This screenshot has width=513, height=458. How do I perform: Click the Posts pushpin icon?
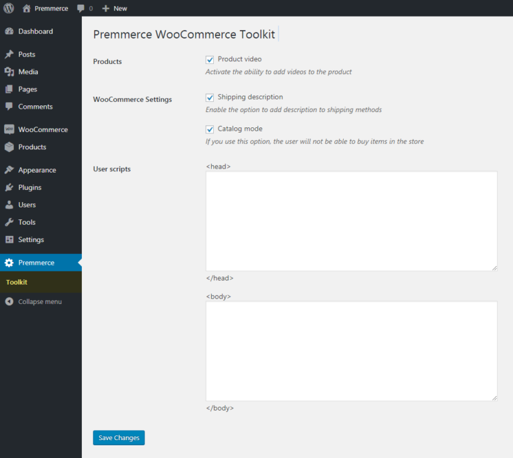point(9,54)
